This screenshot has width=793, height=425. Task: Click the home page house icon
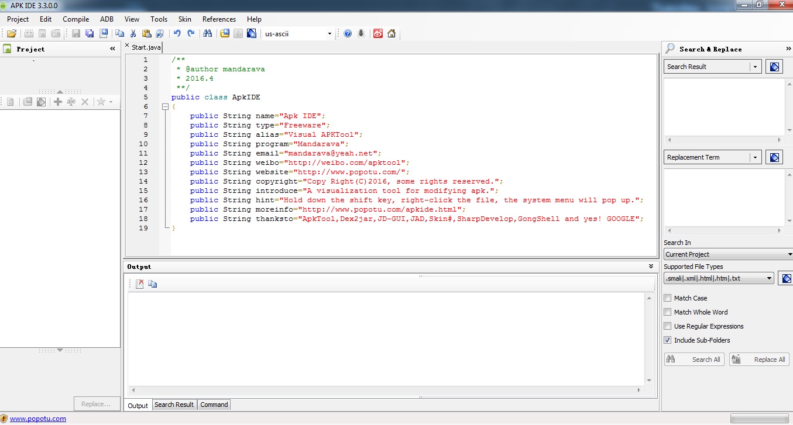pyautogui.click(x=392, y=34)
